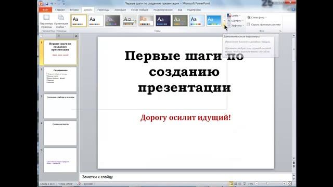Apply the bright blue ninth theme
333x187 pixels.
[214, 21]
